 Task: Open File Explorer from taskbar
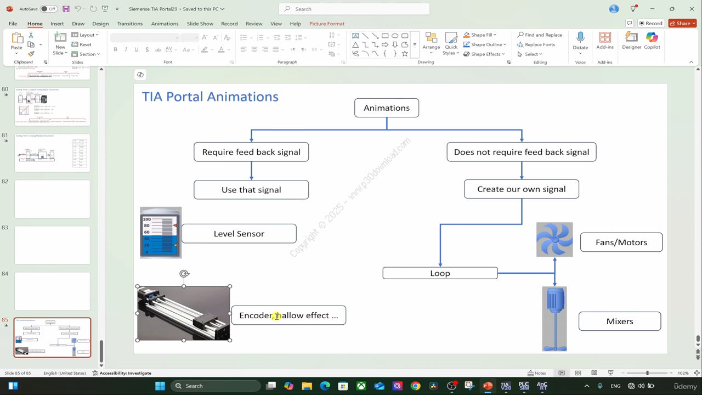(x=307, y=386)
